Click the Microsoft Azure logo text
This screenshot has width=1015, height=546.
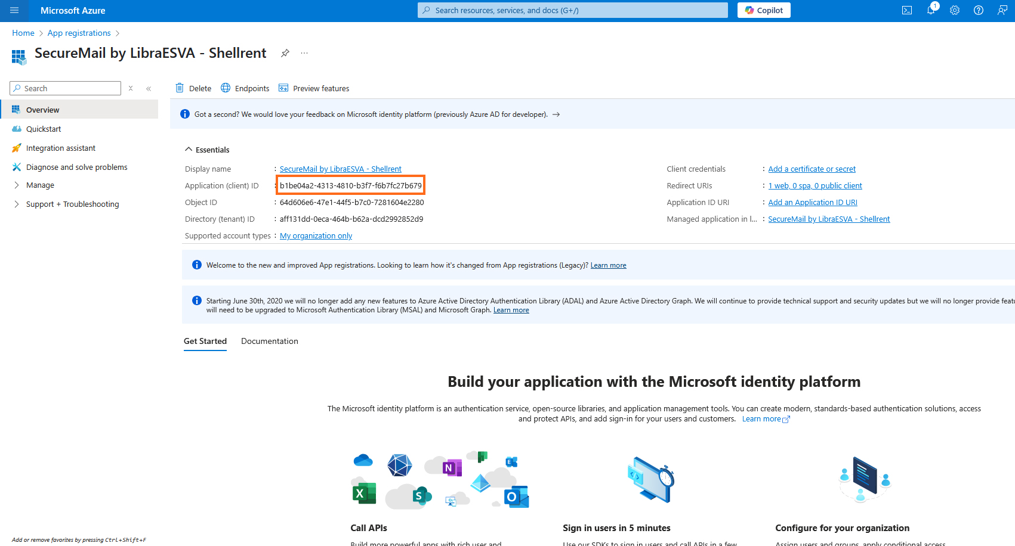[x=73, y=10]
